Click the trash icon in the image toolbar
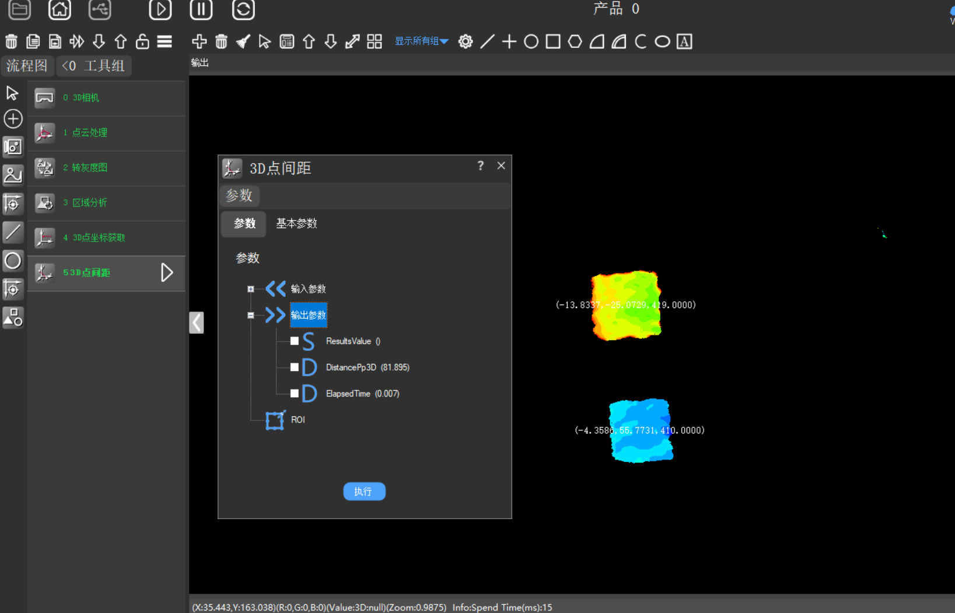This screenshot has height=613, width=955. point(221,41)
